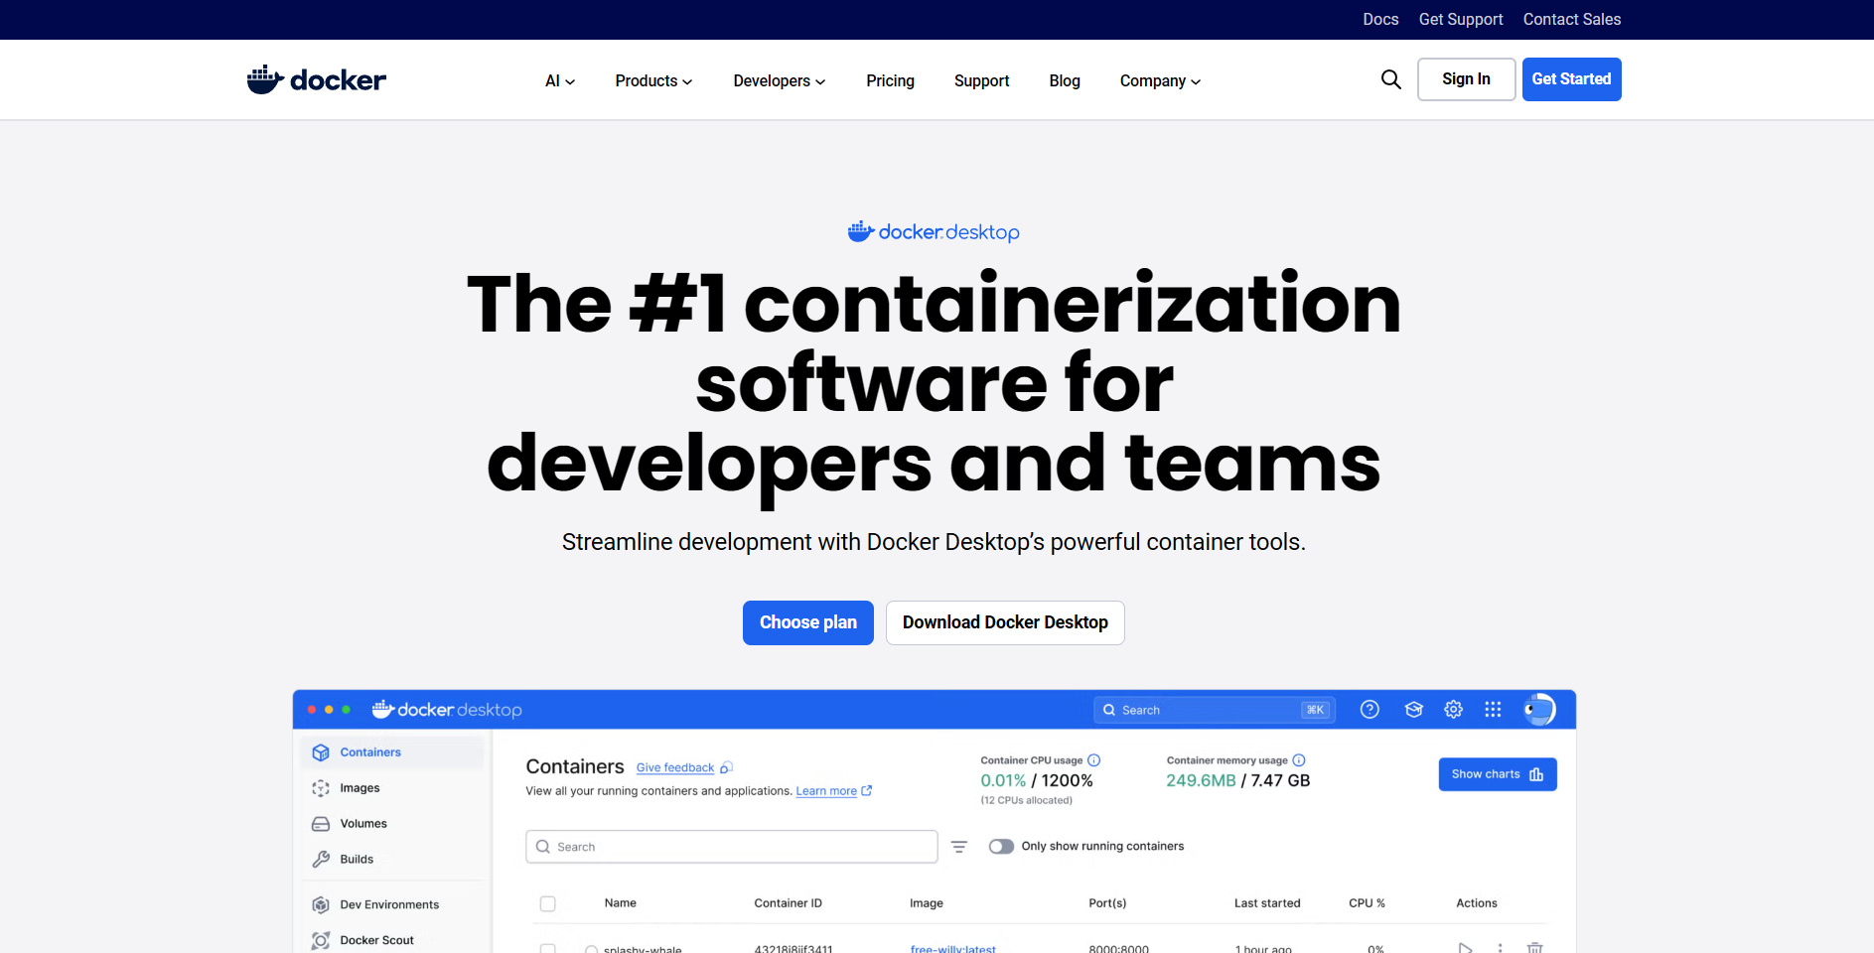Click the docker desktop logo above the headline
Image resolution: width=1874 pixels, height=953 pixels.
934,231
